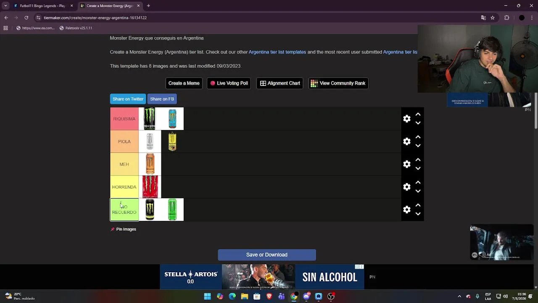Select the blue Monster can in RIQUISIMA
Viewport: 538px width, 303px height.
point(172,119)
